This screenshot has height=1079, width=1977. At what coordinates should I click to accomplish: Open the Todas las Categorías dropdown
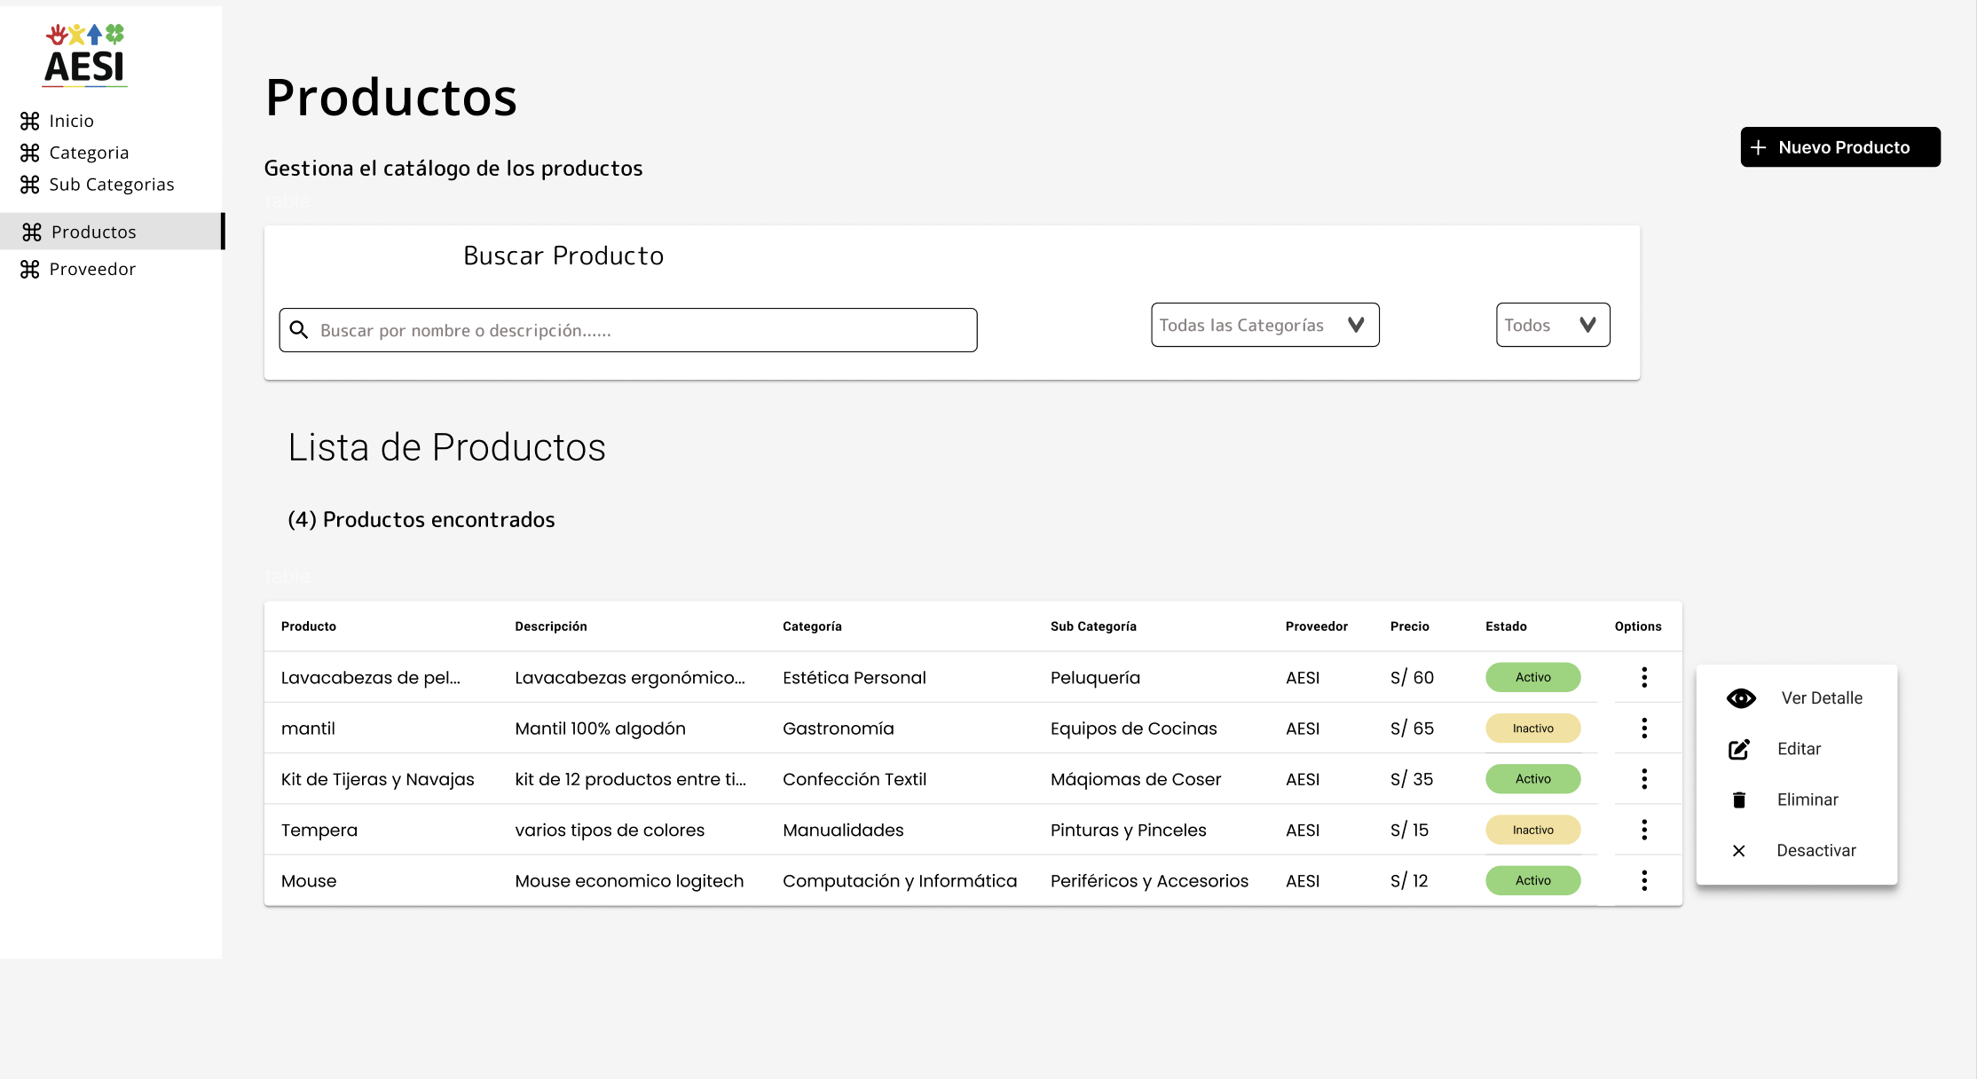tap(1265, 325)
